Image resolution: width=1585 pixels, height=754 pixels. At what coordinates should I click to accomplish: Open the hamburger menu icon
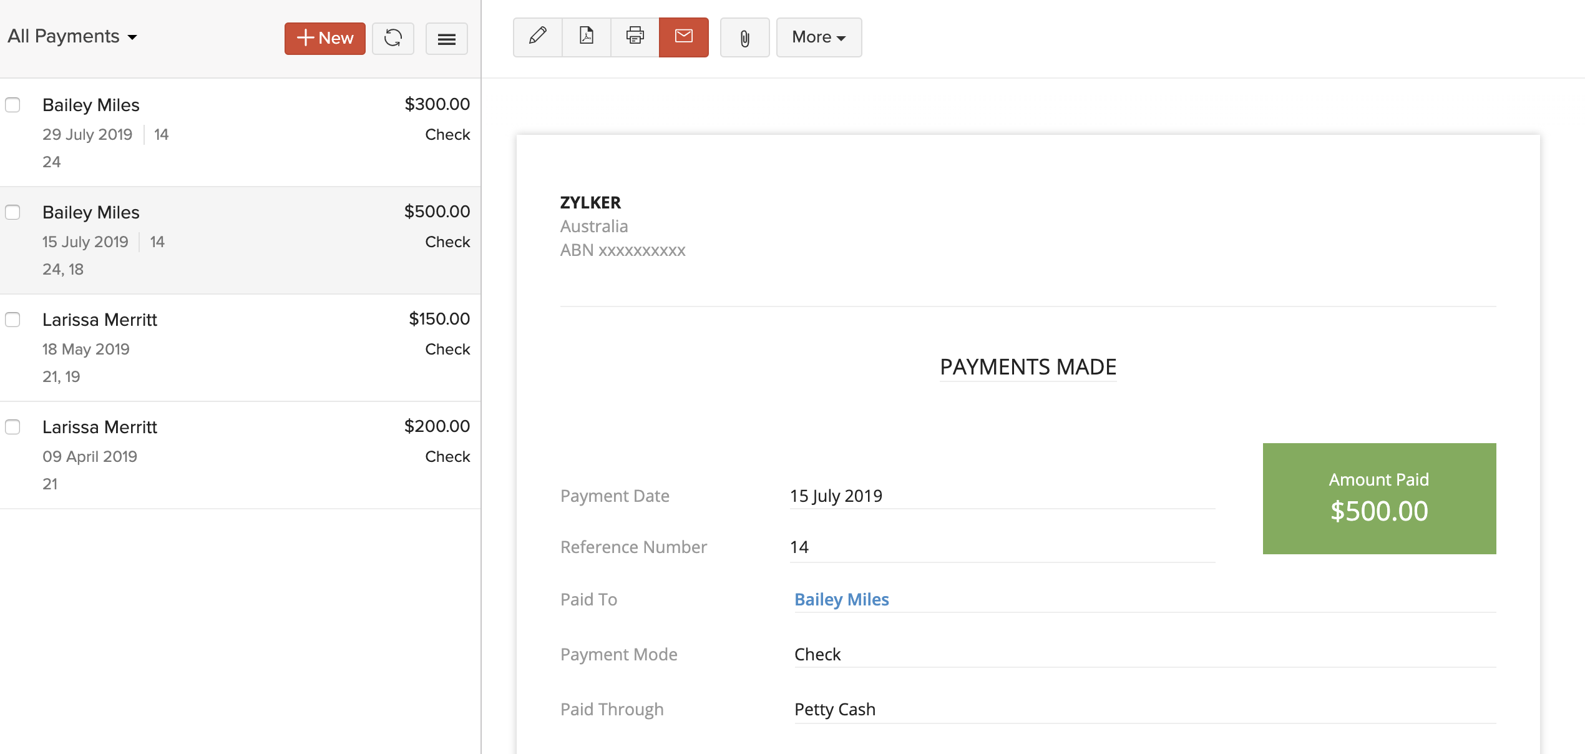(x=446, y=39)
